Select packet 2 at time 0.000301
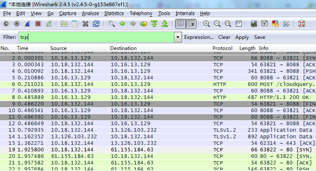316x171 pixels. (x=158, y=58)
